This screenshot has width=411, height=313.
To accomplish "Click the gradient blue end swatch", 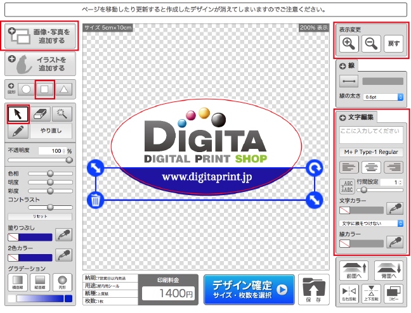I will point(68,298).
